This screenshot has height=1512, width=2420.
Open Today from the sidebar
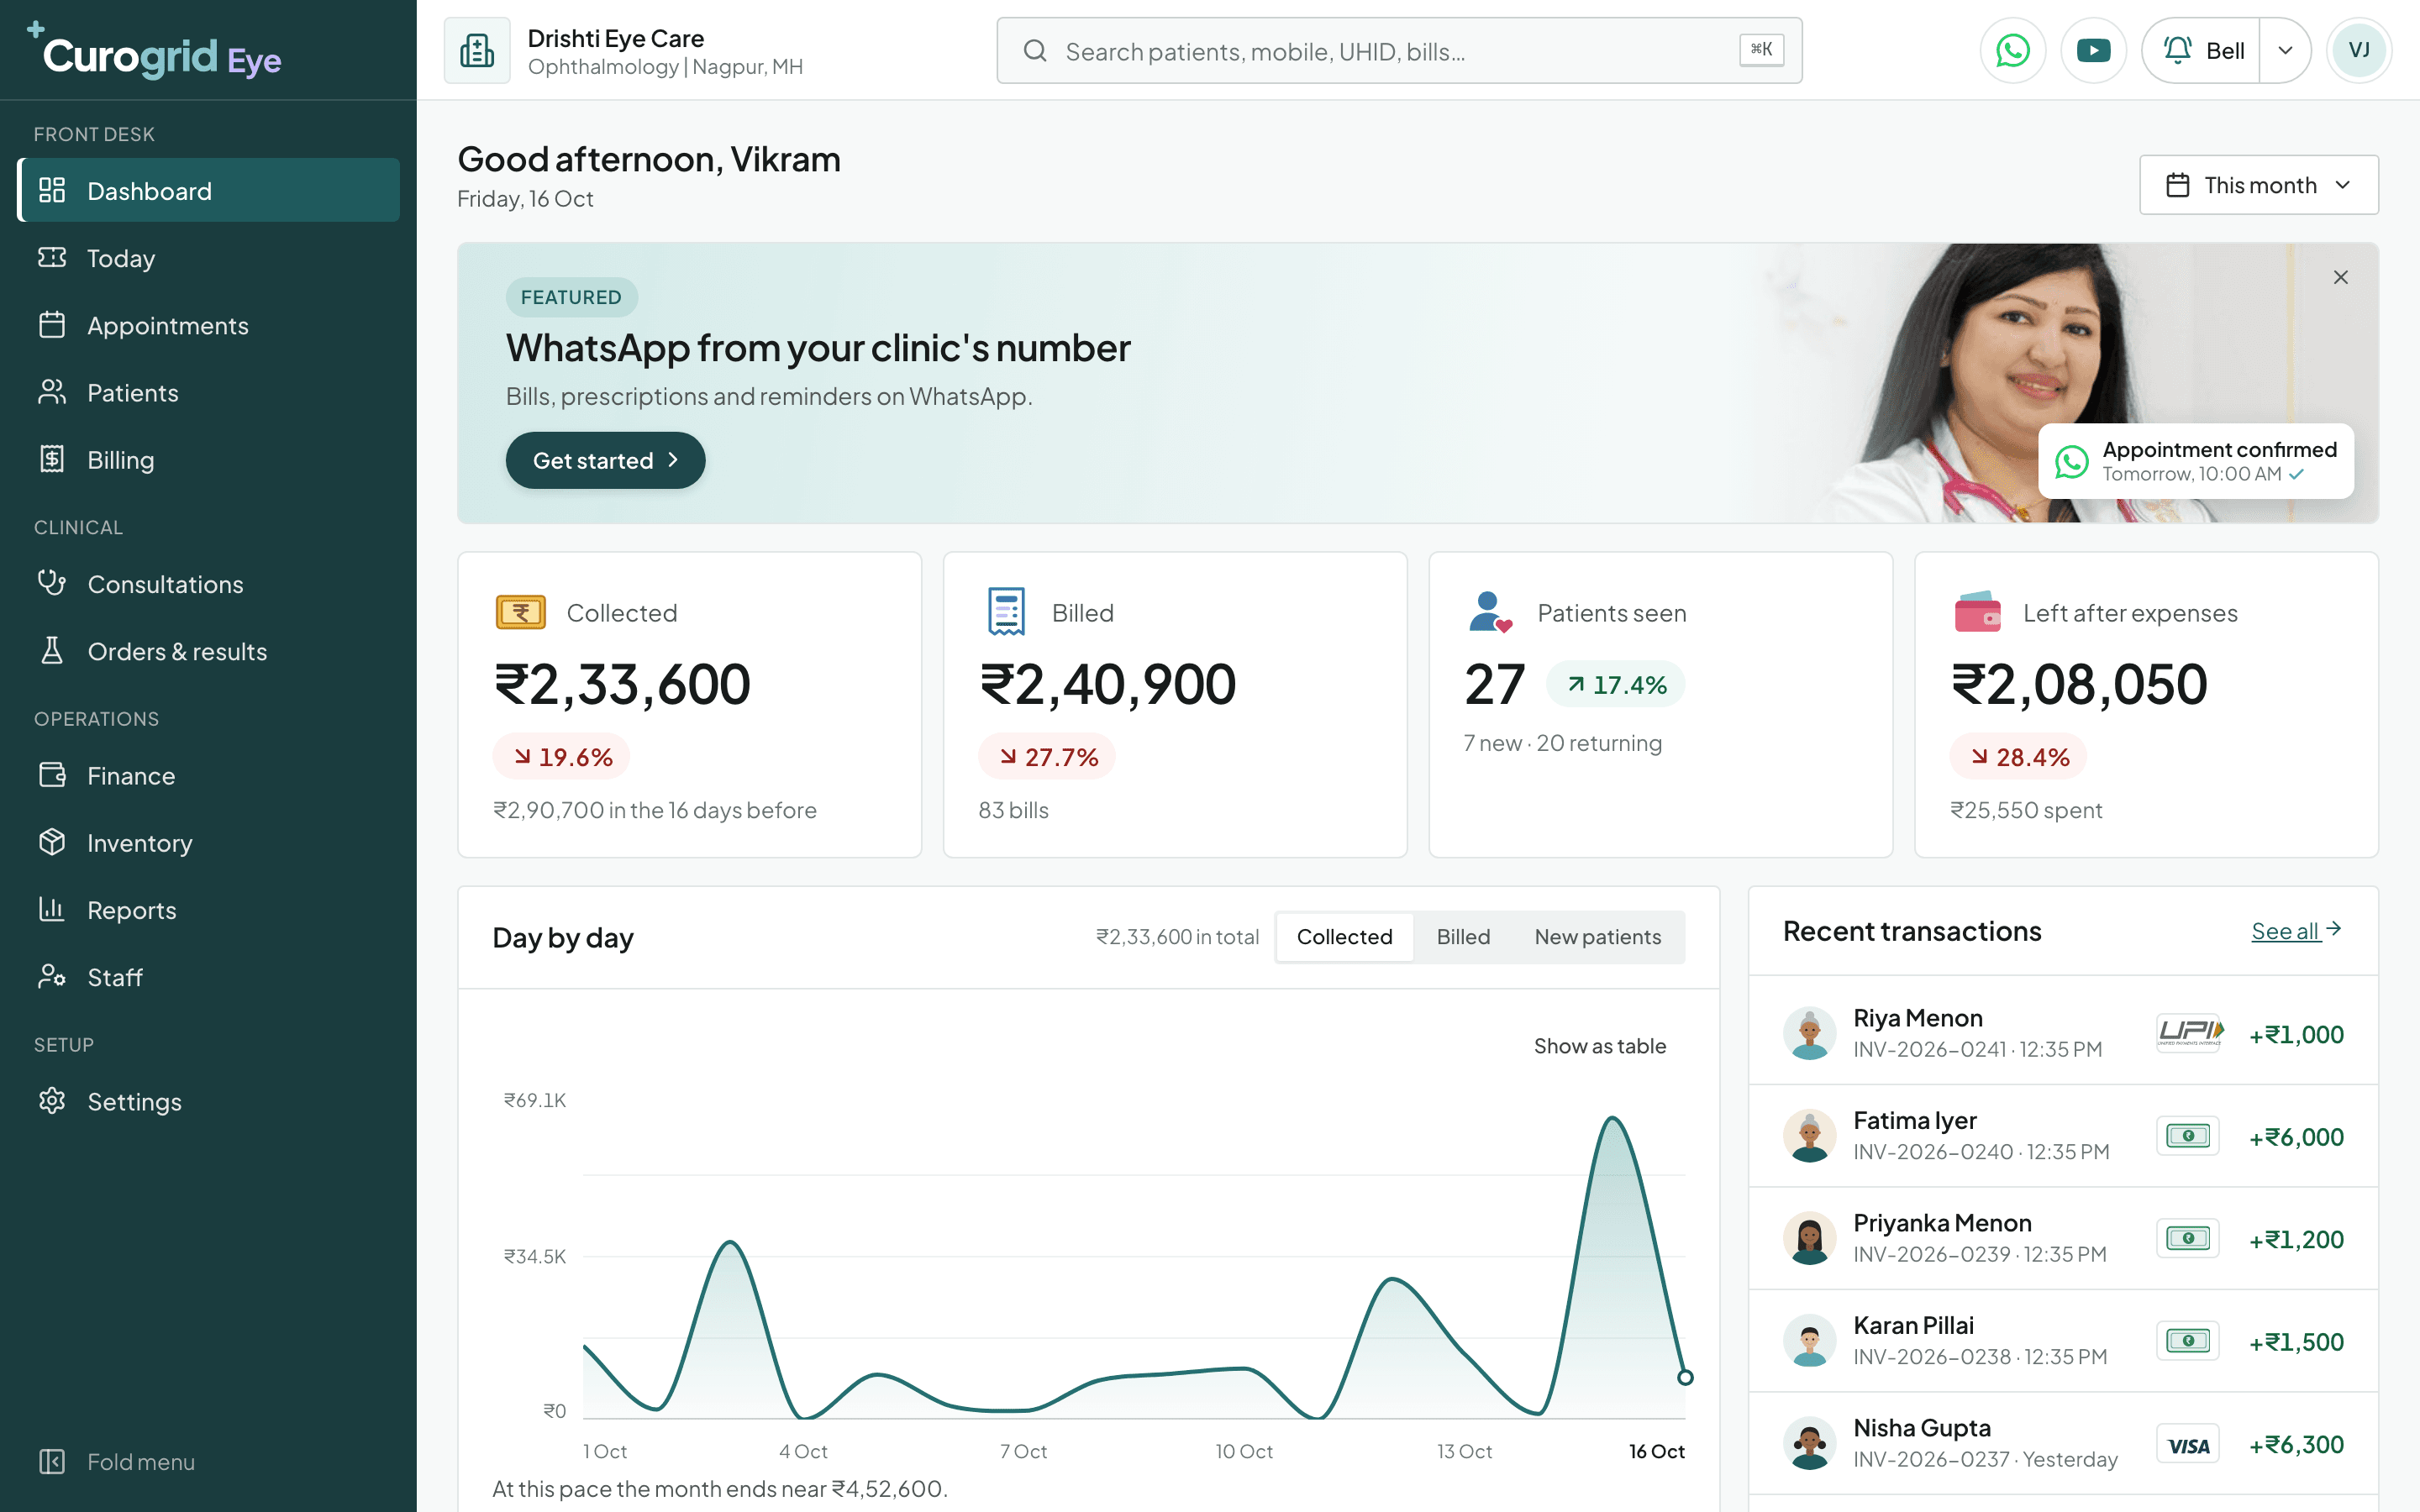208,258
